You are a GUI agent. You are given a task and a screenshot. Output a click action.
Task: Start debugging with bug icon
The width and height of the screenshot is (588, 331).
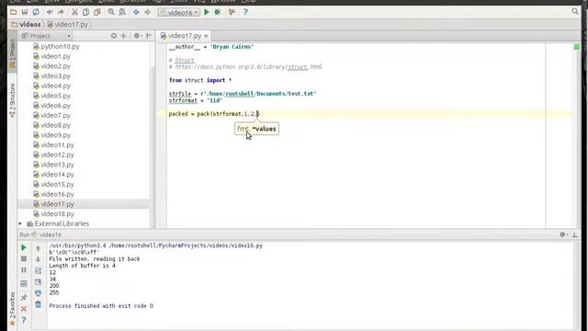point(218,12)
